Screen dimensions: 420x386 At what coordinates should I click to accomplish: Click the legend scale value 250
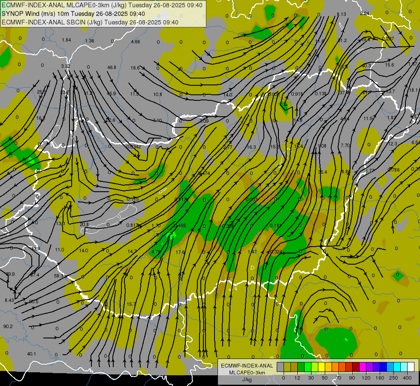393,378
